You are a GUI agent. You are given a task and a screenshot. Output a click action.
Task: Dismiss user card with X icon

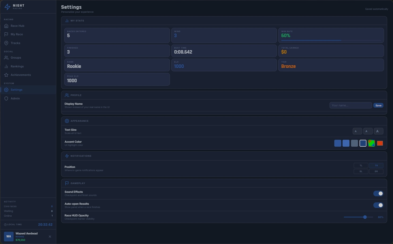[50, 237]
